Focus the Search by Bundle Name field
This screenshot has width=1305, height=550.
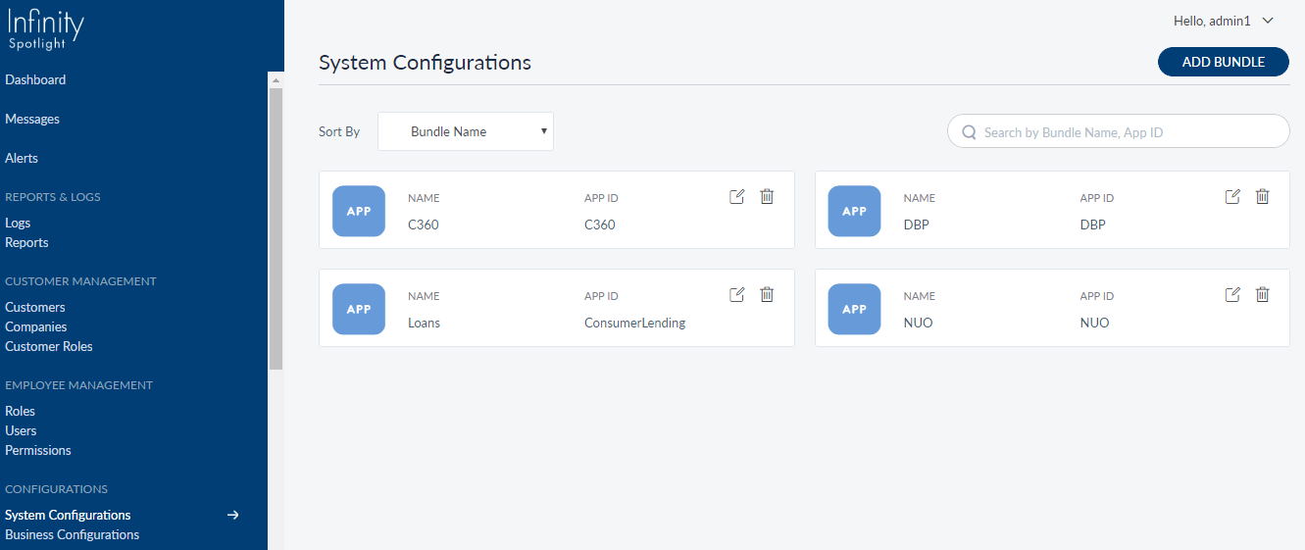1128,131
